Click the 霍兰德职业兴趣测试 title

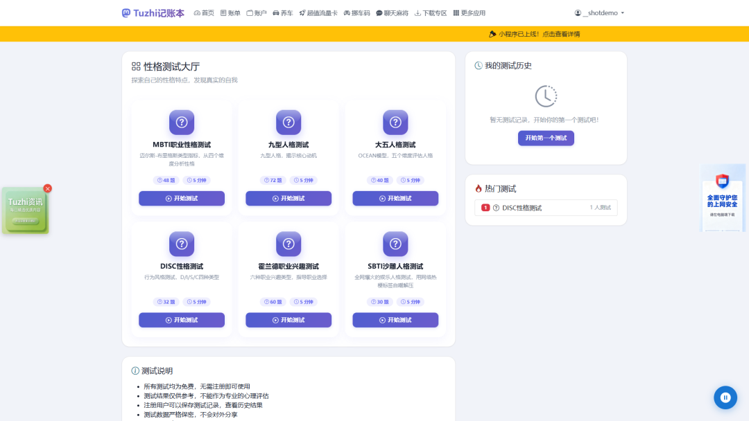point(289,266)
